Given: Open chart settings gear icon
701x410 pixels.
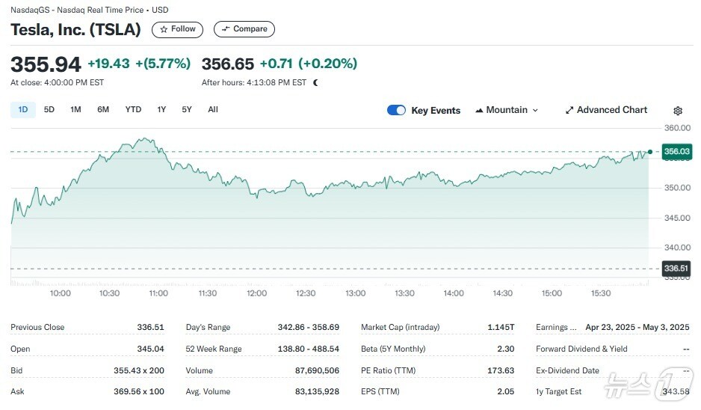Looking at the screenshot, I should (678, 111).
